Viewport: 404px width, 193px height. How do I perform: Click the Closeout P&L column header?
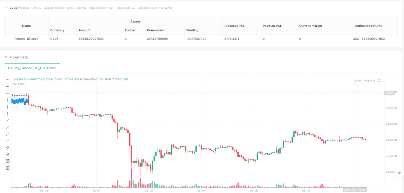pos(234,26)
